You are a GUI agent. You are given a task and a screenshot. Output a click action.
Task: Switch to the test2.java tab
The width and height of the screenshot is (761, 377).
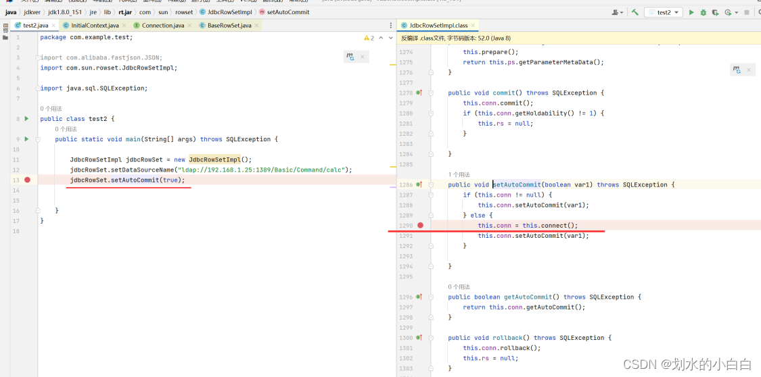35,25
